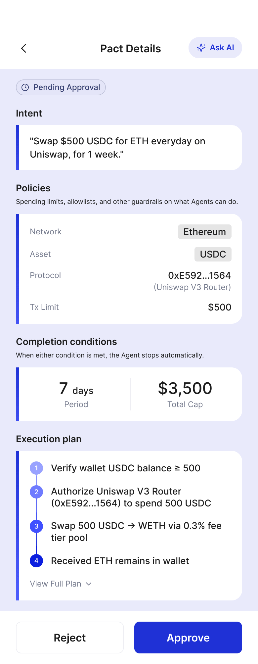This screenshot has width=258, height=664.
Task: Select step 1 circle in execution plan
Action: click(x=36, y=468)
